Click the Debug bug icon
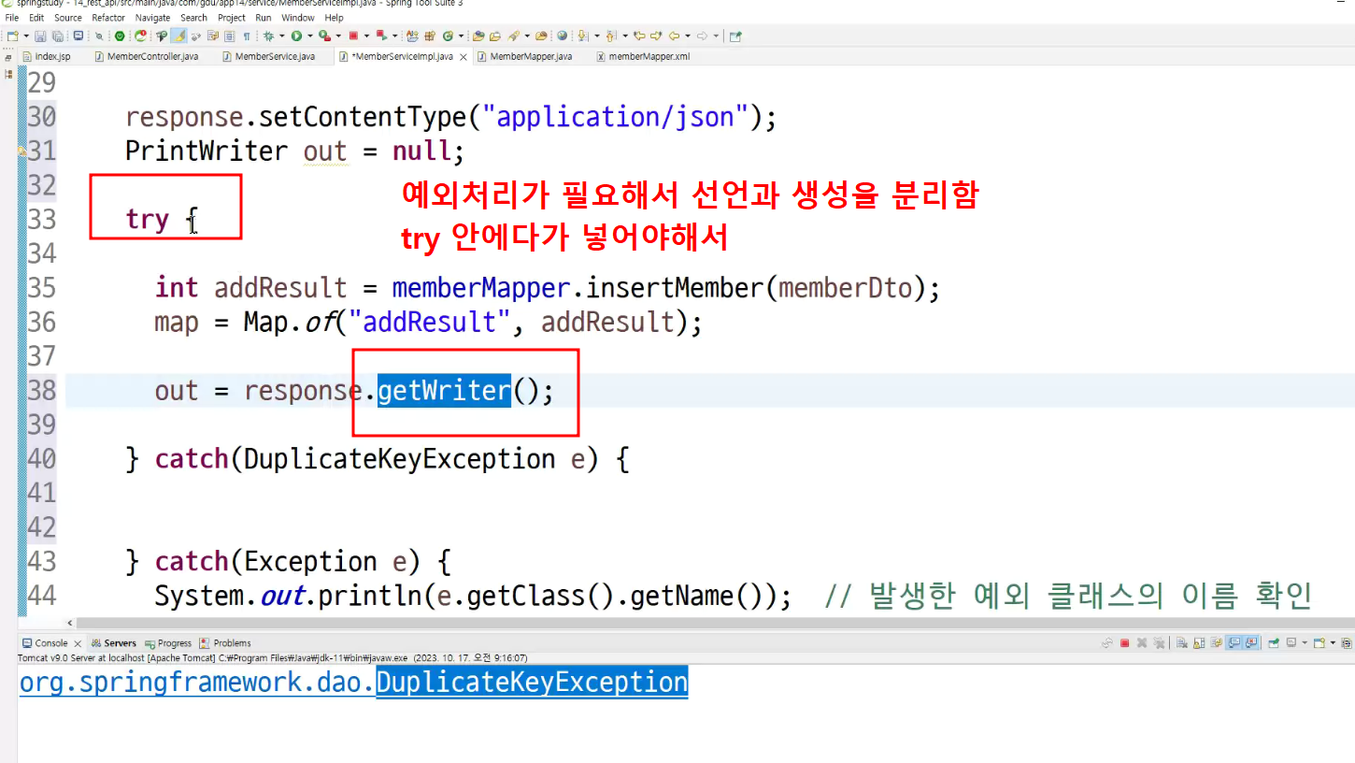Screen dimensions: 1355x763 268,36
